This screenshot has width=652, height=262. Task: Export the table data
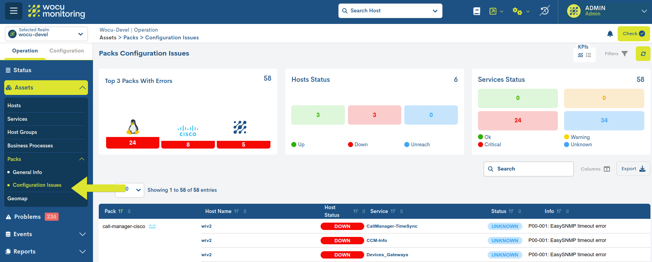[633, 169]
